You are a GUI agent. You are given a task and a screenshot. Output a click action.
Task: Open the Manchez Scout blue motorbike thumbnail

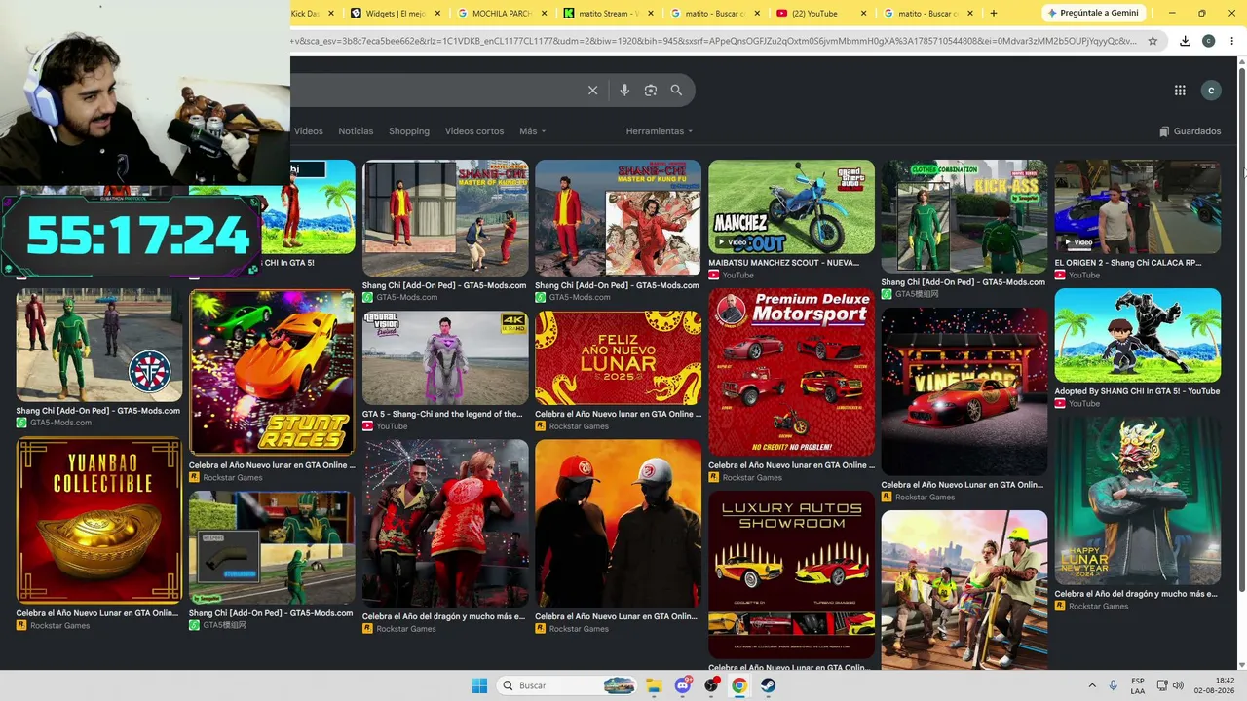pos(791,206)
